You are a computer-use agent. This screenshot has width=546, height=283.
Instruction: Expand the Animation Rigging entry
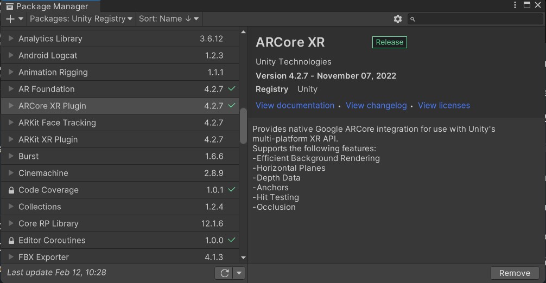pos(11,72)
